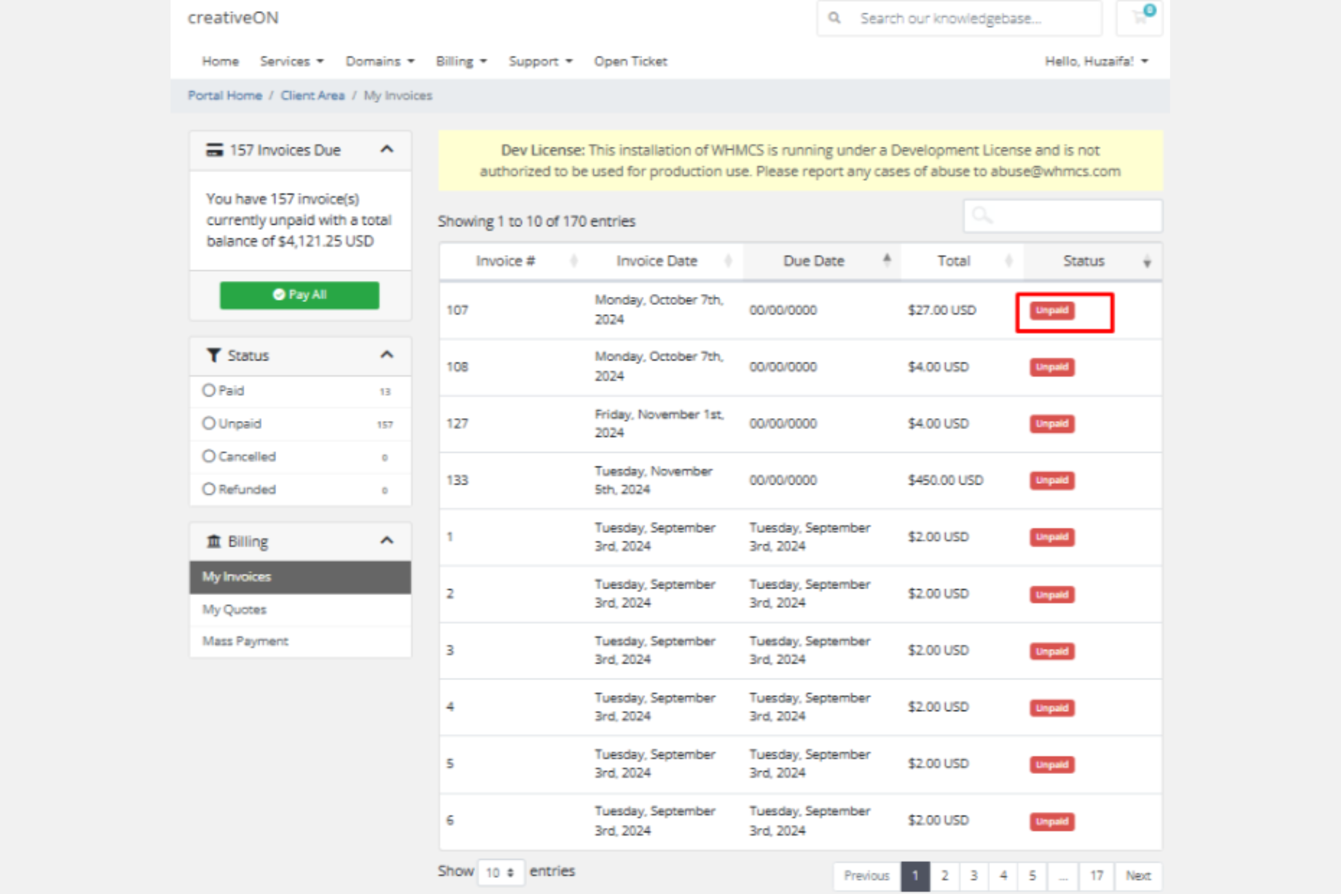This screenshot has width=1341, height=894.
Task: Select the Paid status filter radio
Action: coord(209,391)
